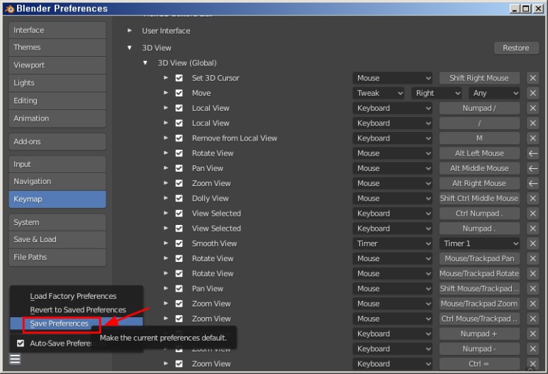Uncheck Remove from Local View
548x374 pixels.
[x=179, y=138]
